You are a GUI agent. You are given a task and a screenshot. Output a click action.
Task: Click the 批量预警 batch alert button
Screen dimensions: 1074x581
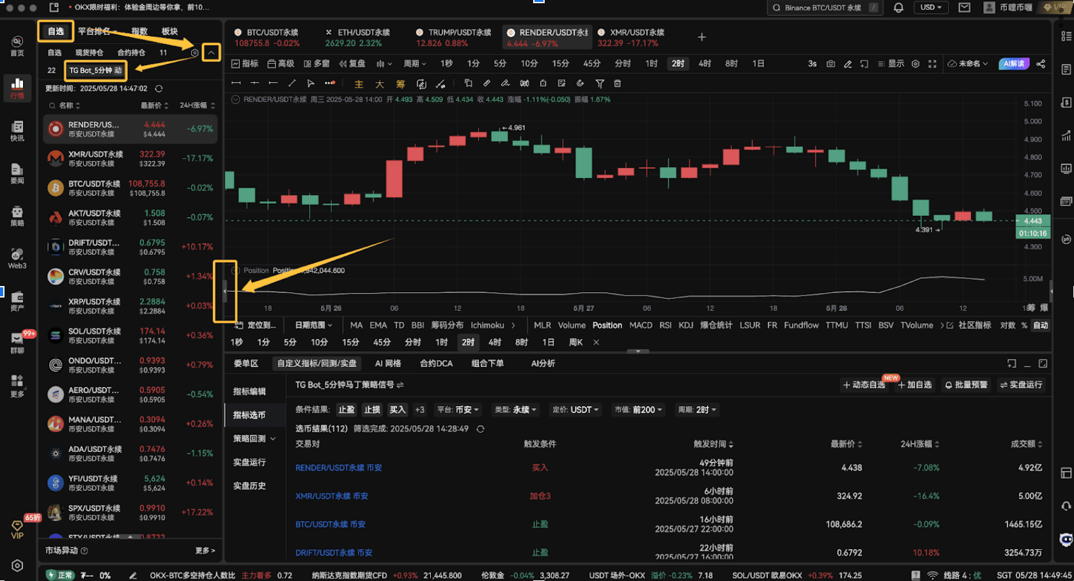tap(966, 385)
